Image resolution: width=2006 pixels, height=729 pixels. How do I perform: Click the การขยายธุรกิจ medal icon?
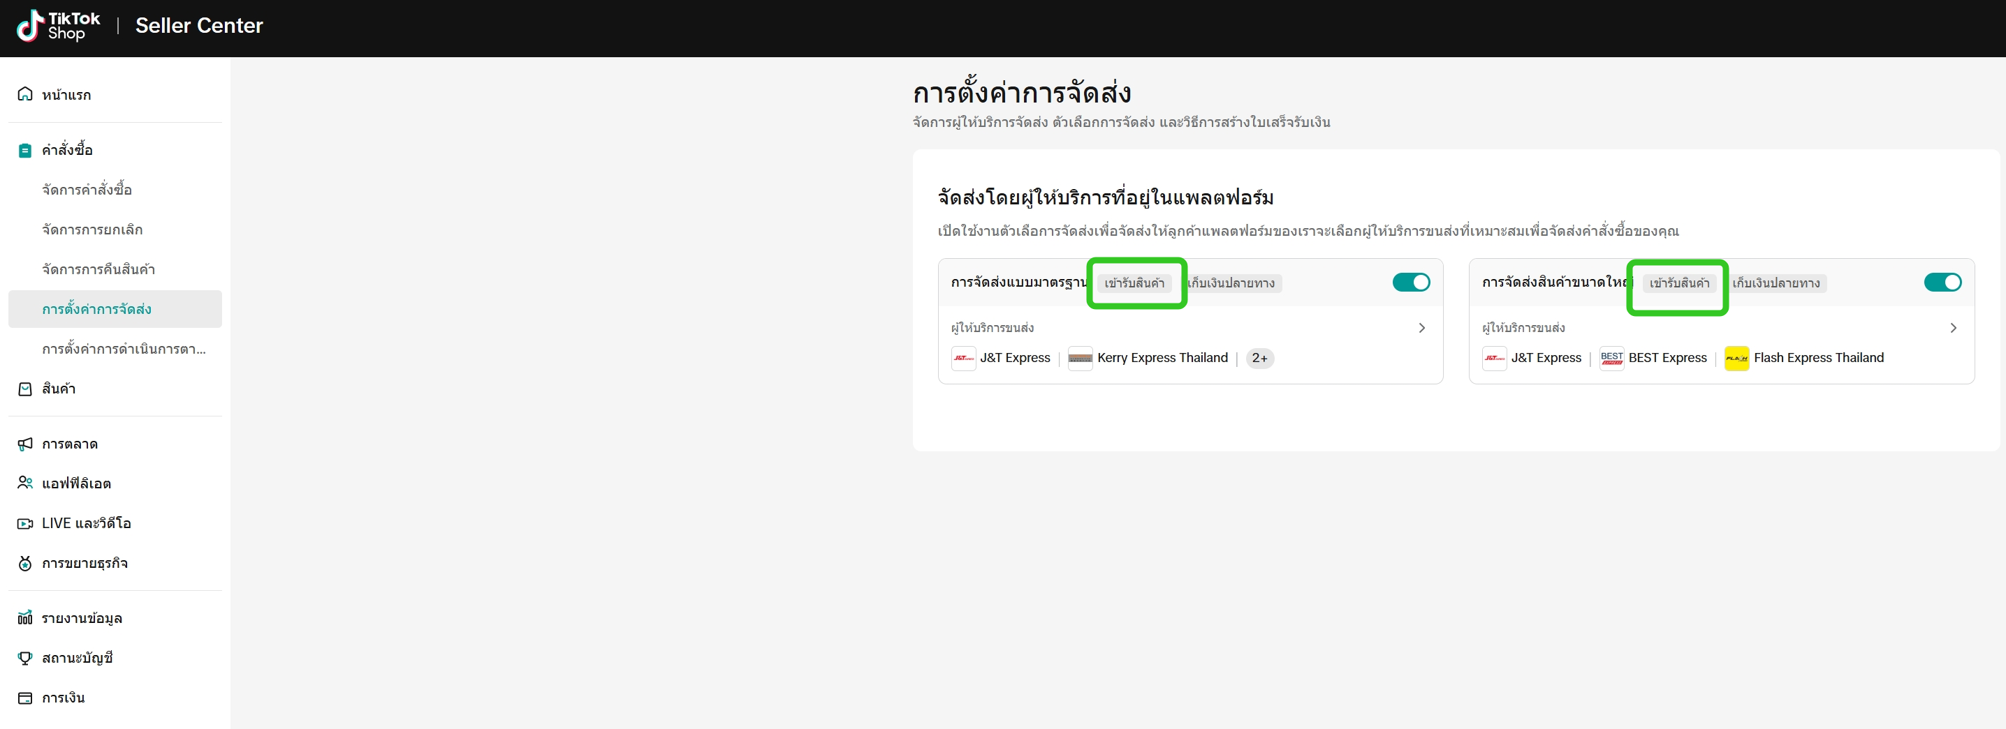(x=25, y=562)
